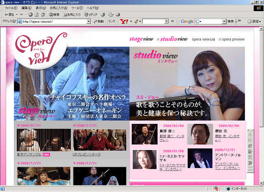
Task: Open the 検索 search pane
Action: click(x=54, y=15)
